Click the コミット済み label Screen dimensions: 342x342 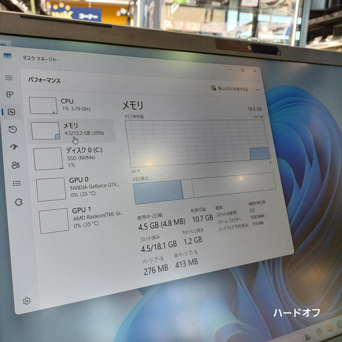[x=150, y=238]
